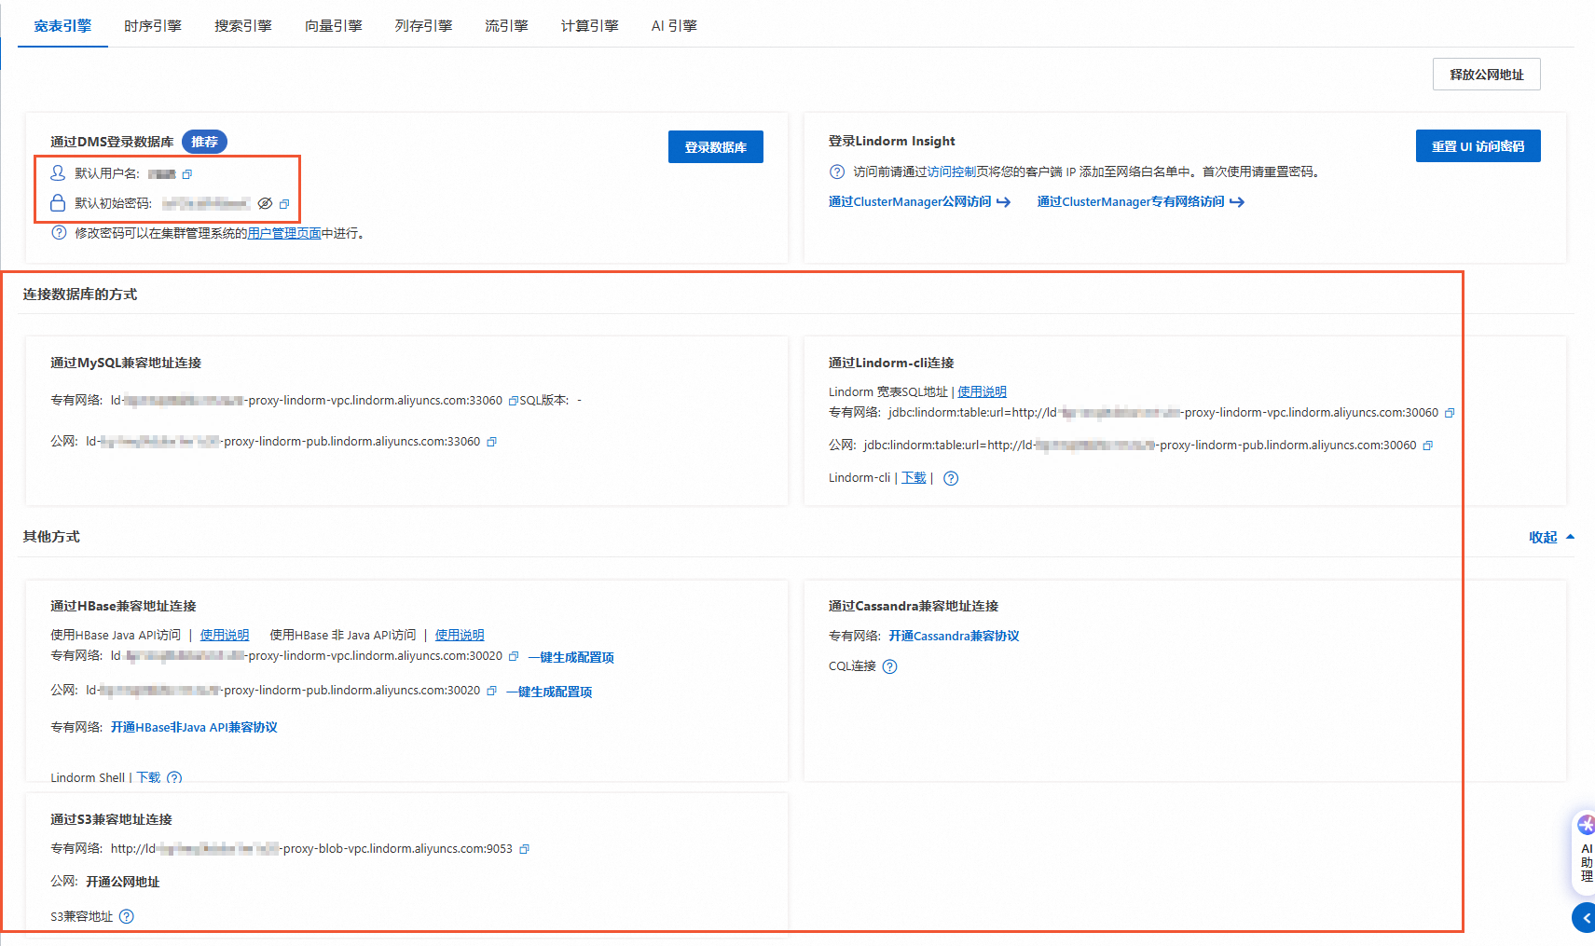The width and height of the screenshot is (1595, 946).
Task: Open the 用户管理页面 link
Action: (x=284, y=233)
